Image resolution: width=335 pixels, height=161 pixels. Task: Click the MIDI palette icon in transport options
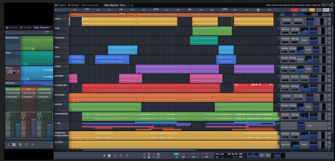pyautogui.click(x=158, y=154)
